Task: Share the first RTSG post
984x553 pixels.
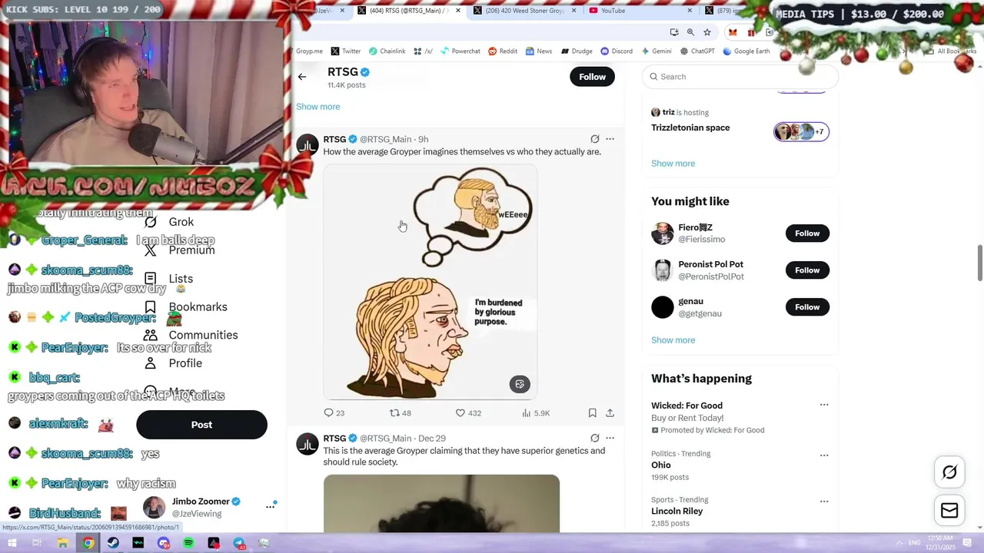Action: (610, 413)
